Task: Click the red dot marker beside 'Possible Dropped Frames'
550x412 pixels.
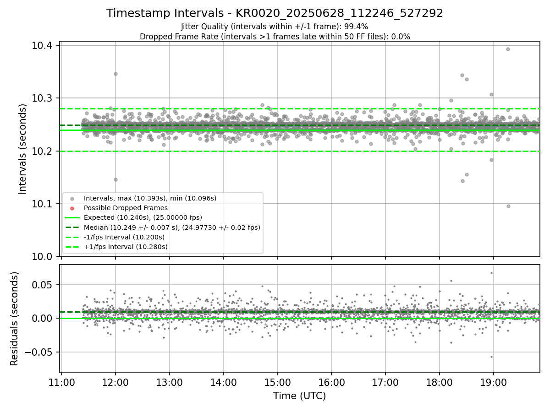Action: click(x=72, y=208)
